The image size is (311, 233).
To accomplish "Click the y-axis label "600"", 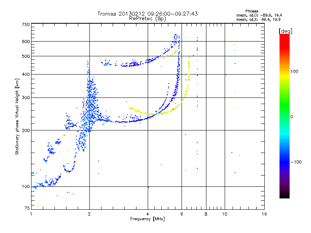I will (26, 42).
